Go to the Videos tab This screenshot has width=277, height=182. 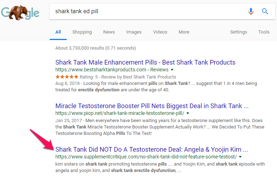pyautogui.click(x=160, y=32)
